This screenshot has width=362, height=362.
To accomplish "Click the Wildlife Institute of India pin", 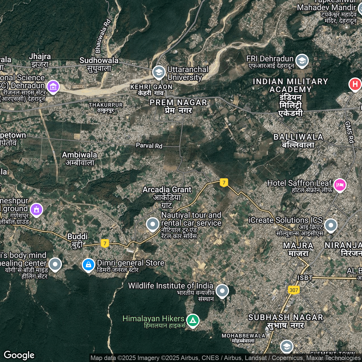I will 222,291.
